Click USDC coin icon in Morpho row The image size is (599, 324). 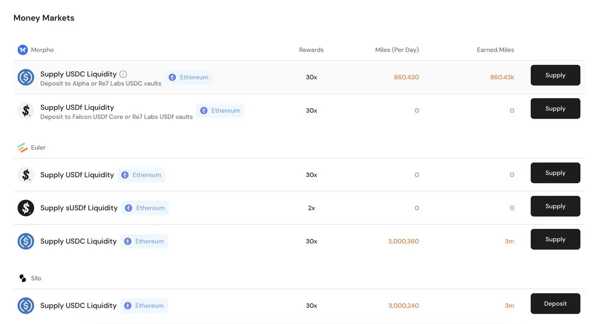click(26, 77)
